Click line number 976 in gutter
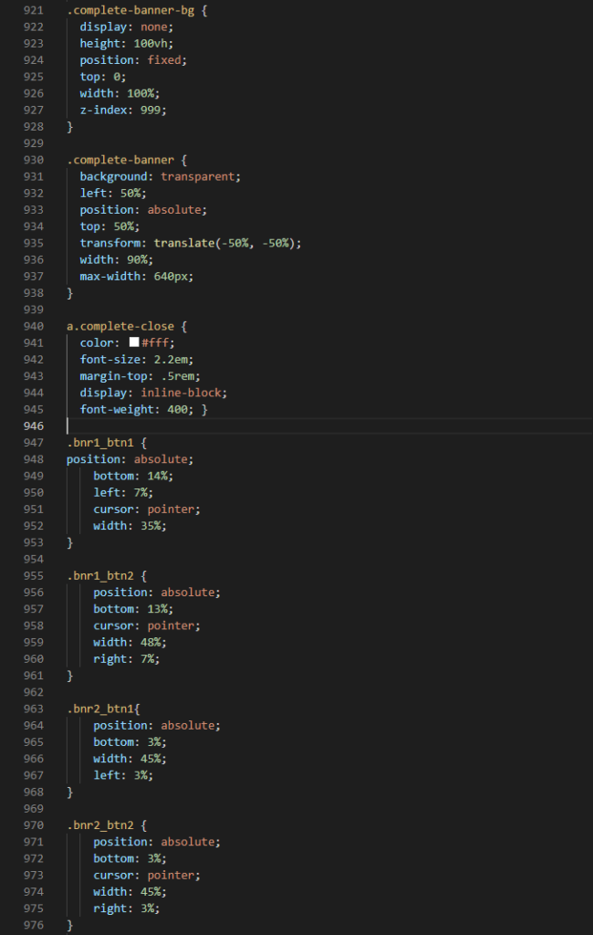This screenshot has height=935, width=593. [x=34, y=925]
